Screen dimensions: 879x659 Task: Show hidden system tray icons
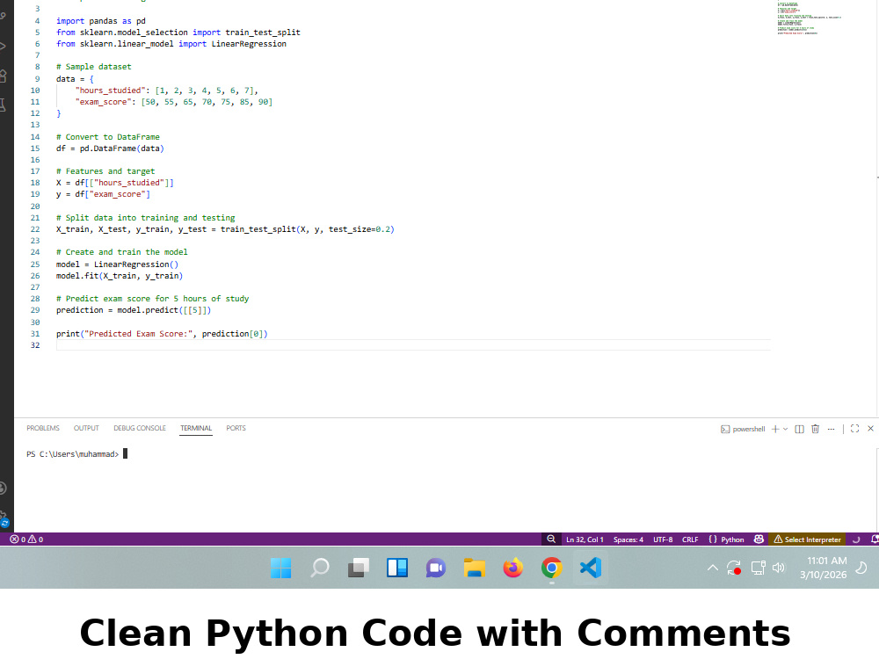pos(713,568)
